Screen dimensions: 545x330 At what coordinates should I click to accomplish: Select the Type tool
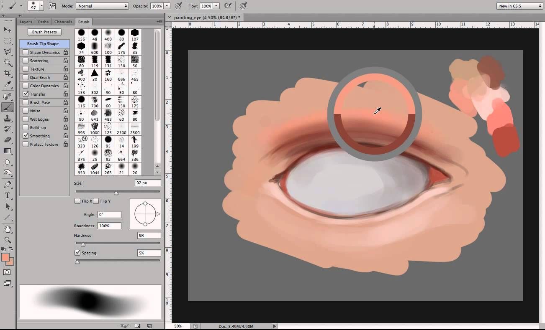pos(8,195)
